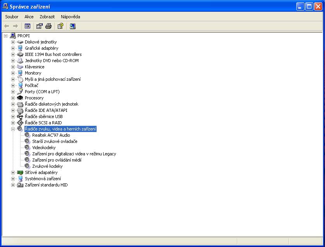Expand Monitory node
Viewport: 325px width, 247px height.
(x=13, y=73)
